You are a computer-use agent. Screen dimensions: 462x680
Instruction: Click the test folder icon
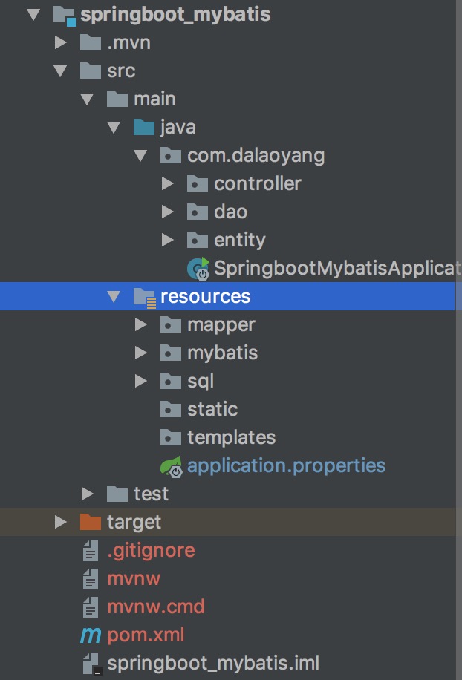coord(117,494)
